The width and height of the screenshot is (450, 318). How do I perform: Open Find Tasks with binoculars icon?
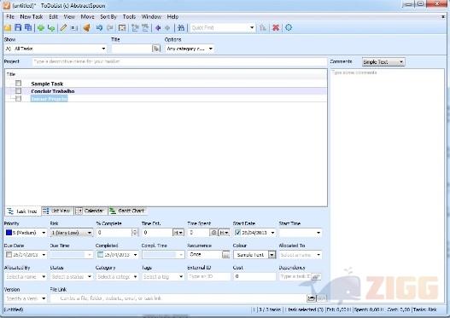(181, 28)
